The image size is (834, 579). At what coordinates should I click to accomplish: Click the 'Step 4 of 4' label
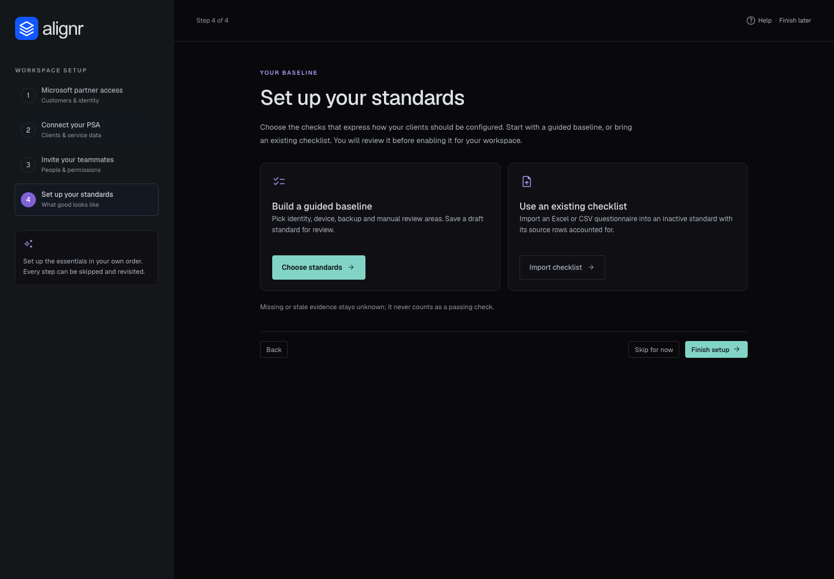pos(213,20)
